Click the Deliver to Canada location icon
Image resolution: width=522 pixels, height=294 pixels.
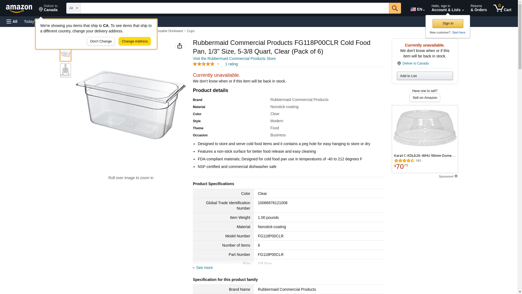(x=399, y=63)
